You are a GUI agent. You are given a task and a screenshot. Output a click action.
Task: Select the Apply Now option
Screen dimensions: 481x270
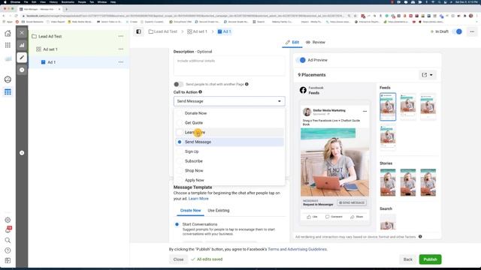pyautogui.click(x=229, y=180)
